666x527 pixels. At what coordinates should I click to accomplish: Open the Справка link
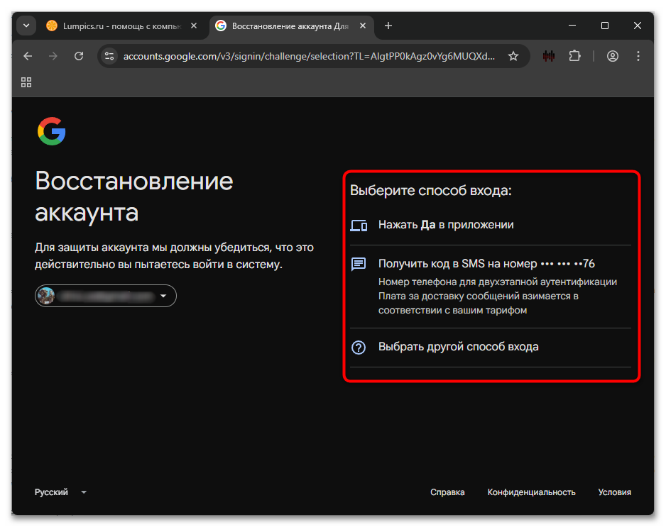point(447,492)
